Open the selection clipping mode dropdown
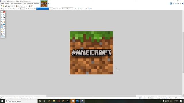 [x=90, y=9]
